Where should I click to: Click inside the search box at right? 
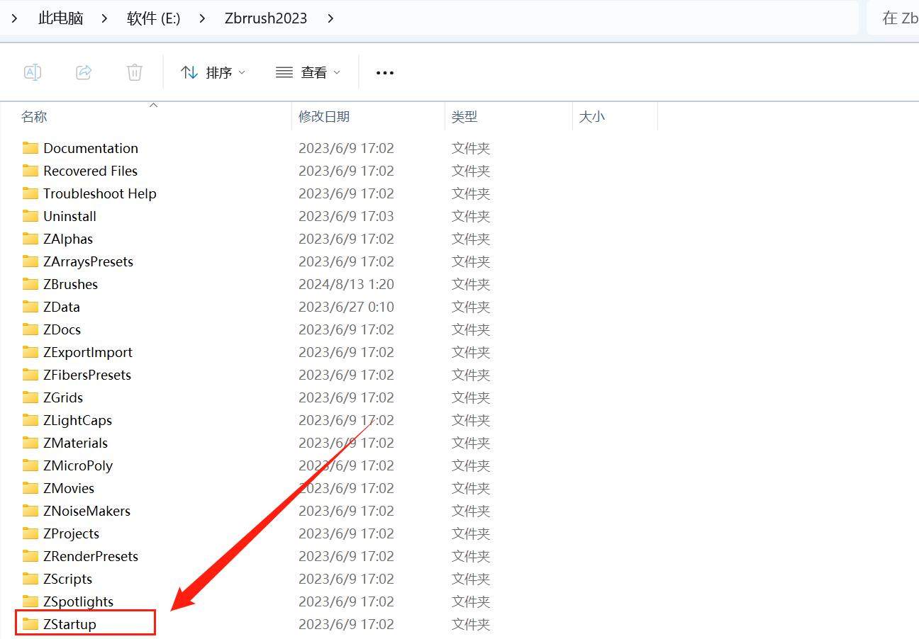893,18
